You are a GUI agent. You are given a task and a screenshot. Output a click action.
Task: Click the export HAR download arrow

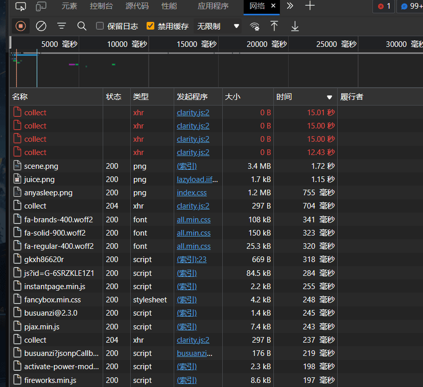tap(295, 26)
